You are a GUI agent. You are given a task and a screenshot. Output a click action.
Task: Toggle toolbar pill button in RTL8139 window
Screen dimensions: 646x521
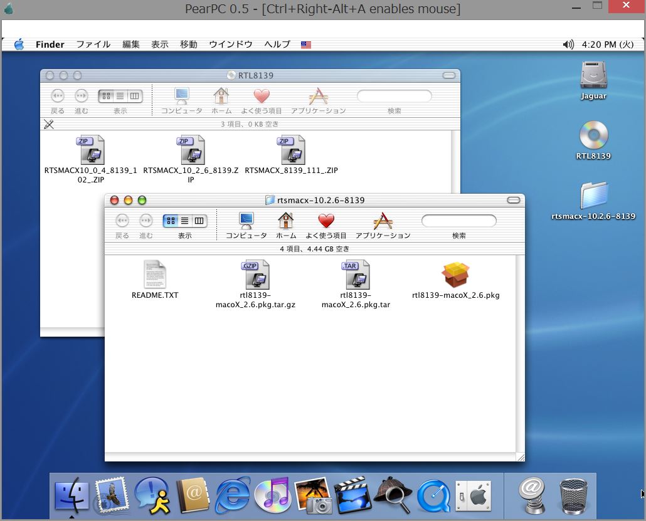click(x=449, y=75)
